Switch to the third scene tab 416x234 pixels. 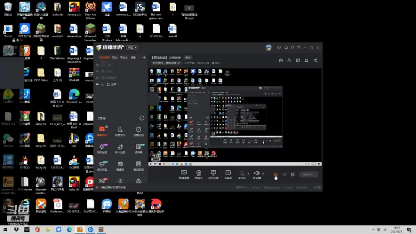pyautogui.click(x=124, y=57)
